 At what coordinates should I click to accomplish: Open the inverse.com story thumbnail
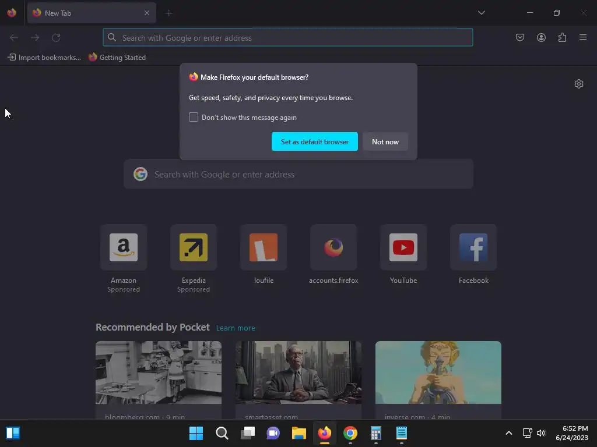click(x=438, y=372)
